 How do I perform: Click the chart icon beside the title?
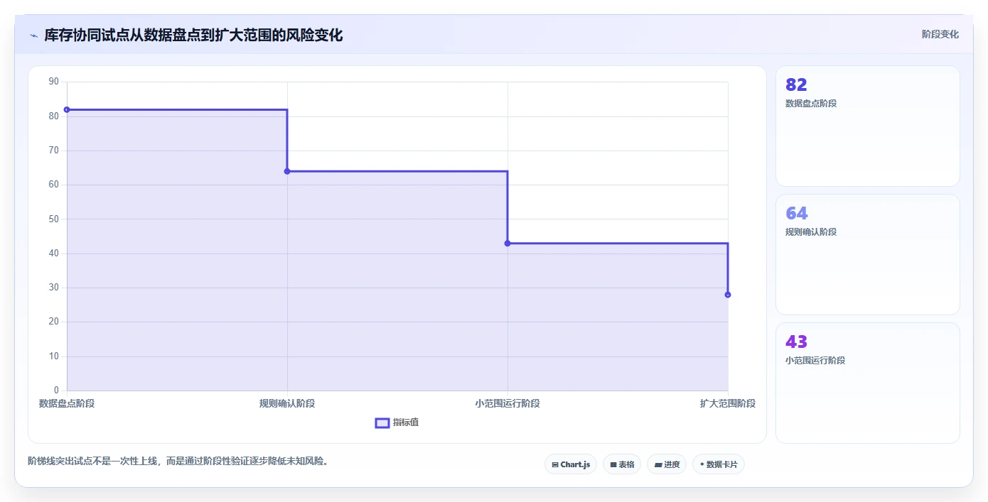(x=33, y=36)
